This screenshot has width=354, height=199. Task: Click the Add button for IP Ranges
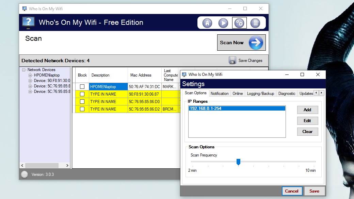click(x=307, y=110)
